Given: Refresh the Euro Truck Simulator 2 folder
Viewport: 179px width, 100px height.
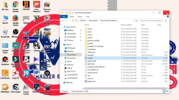Looking at the screenshot, I should coord(136,21).
